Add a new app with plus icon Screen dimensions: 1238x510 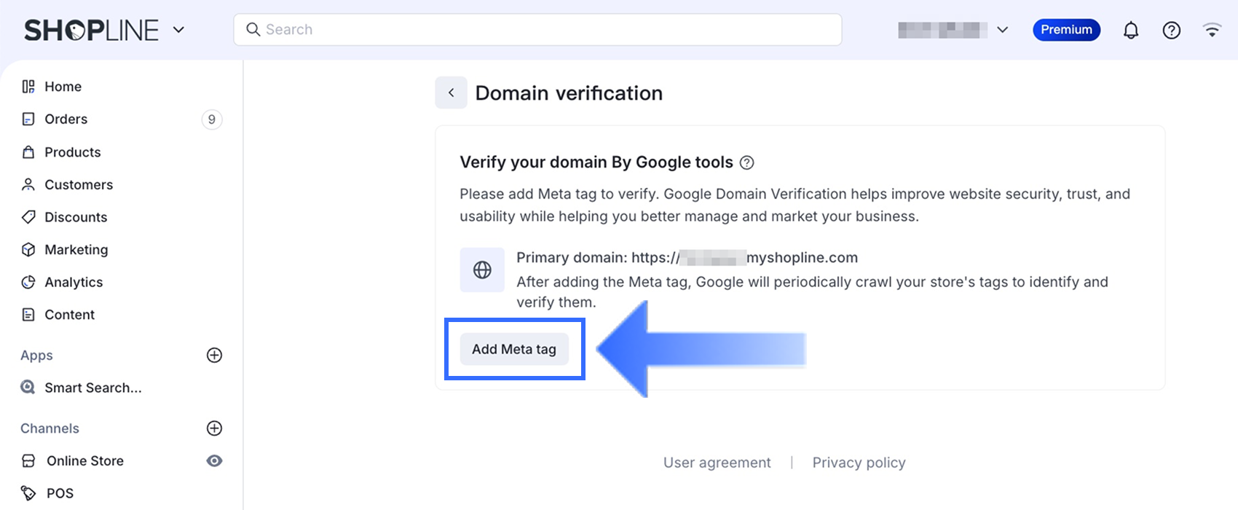214,355
